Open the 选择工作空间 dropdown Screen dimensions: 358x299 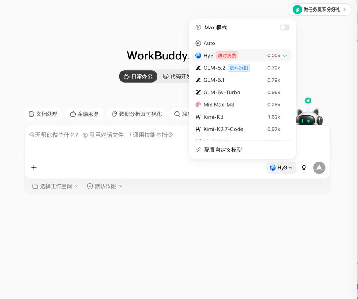click(x=55, y=186)
